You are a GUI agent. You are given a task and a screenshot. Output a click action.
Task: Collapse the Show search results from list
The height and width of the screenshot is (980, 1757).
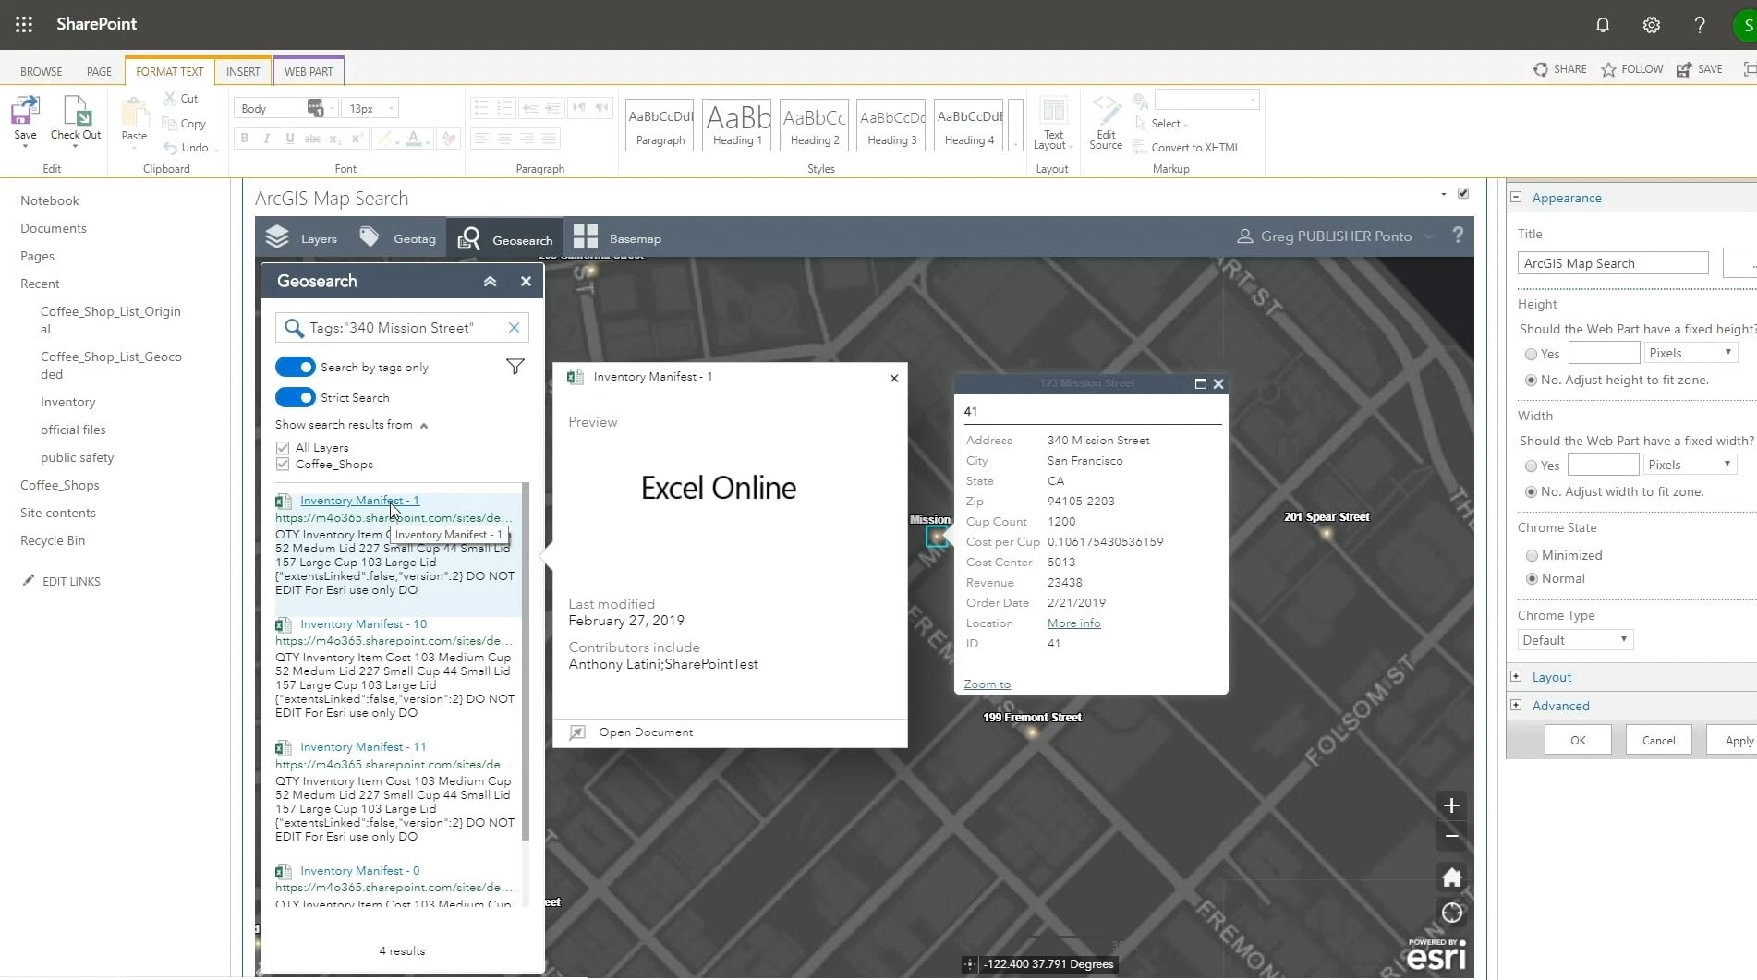tap(424, 426)
